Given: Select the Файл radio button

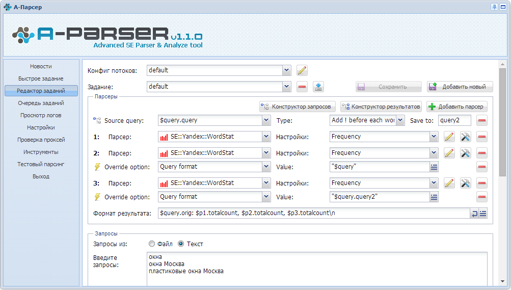Looking at the screenshot, I should pyautogui.click(x=151, y=244).
